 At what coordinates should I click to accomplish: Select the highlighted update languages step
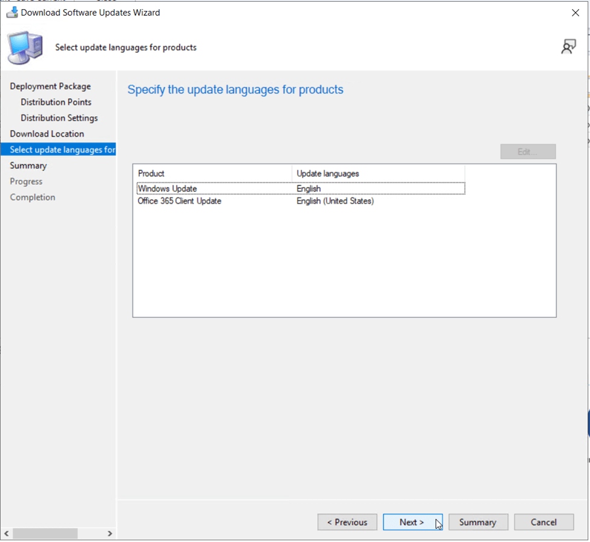pyautogui.click(x=62, y=150)
